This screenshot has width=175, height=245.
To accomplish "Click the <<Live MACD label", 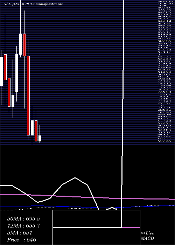I will tap(147, 236).
